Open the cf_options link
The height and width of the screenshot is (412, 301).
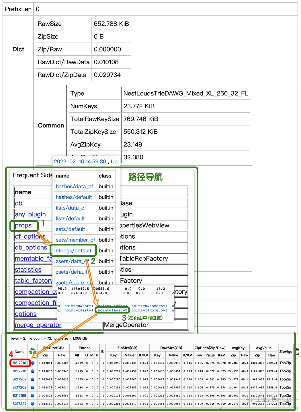[x=30, y=237]
